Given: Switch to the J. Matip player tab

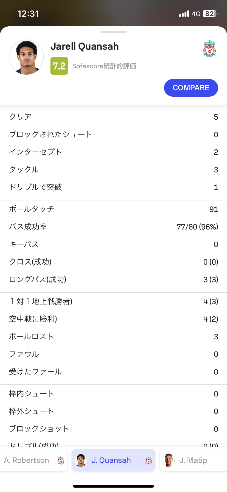Looking at the screenshot, I should click(193, 460).
